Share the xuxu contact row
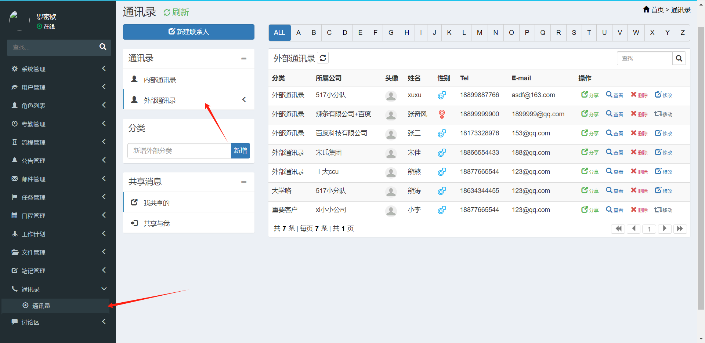The height and width of the screenshot is (343, 705). (x=590, y=95)
